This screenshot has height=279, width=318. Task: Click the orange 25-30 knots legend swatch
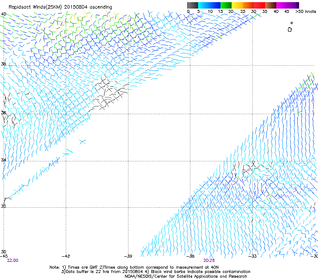pyautogui.click(x=248, y=5)
